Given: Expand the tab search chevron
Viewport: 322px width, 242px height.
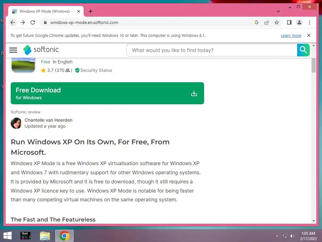Looking at the screenshot, I should [x=278, y=11].
